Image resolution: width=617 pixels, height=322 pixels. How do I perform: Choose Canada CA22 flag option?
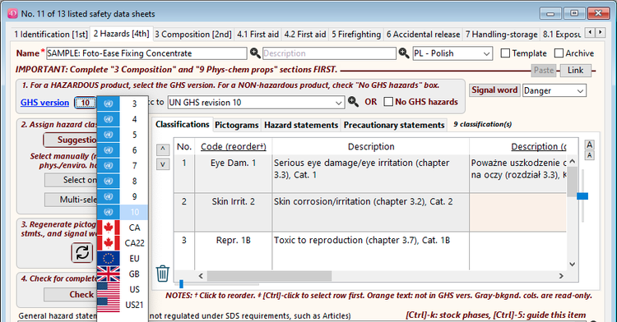(123, 242)
